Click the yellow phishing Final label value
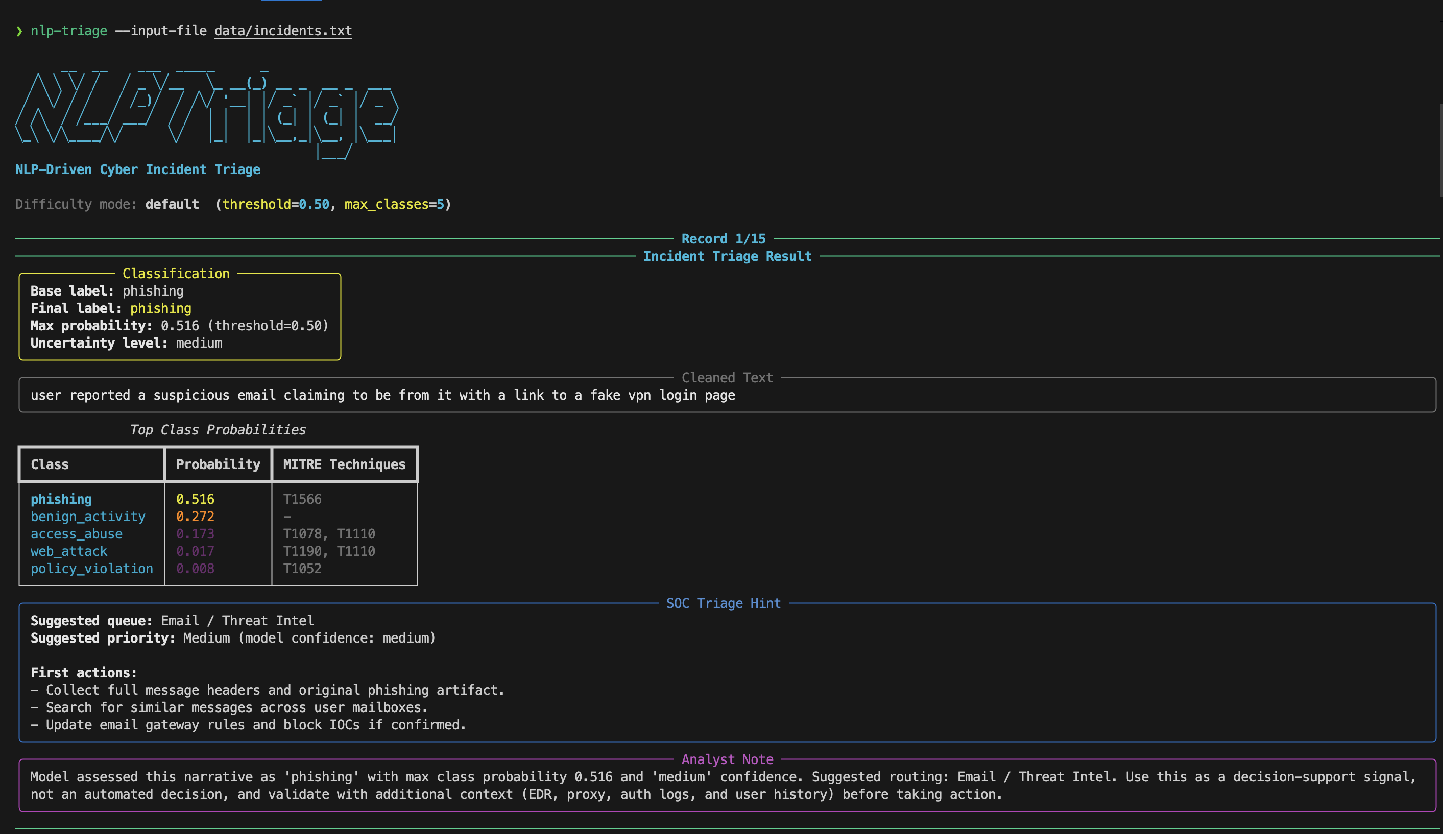Image resolution: width=1443 pixels, height=834 pixels. [160, 308]
